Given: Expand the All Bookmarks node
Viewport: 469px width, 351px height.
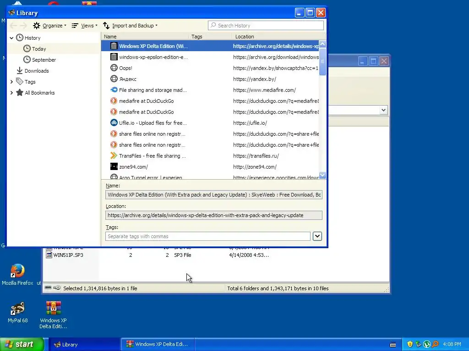Looking at the screenshot, I should tap(11, 93).
